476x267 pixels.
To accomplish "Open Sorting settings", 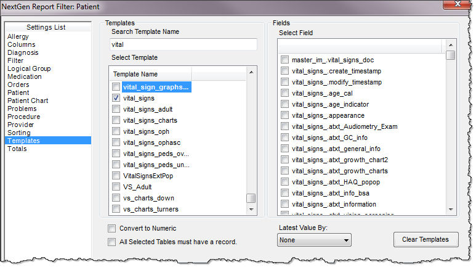I will coord(19,133).
